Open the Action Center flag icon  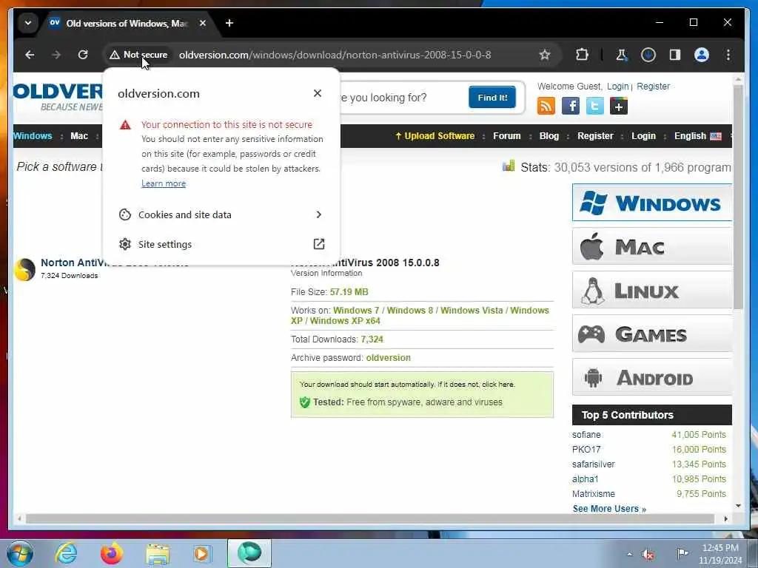(x=682, y=553)
